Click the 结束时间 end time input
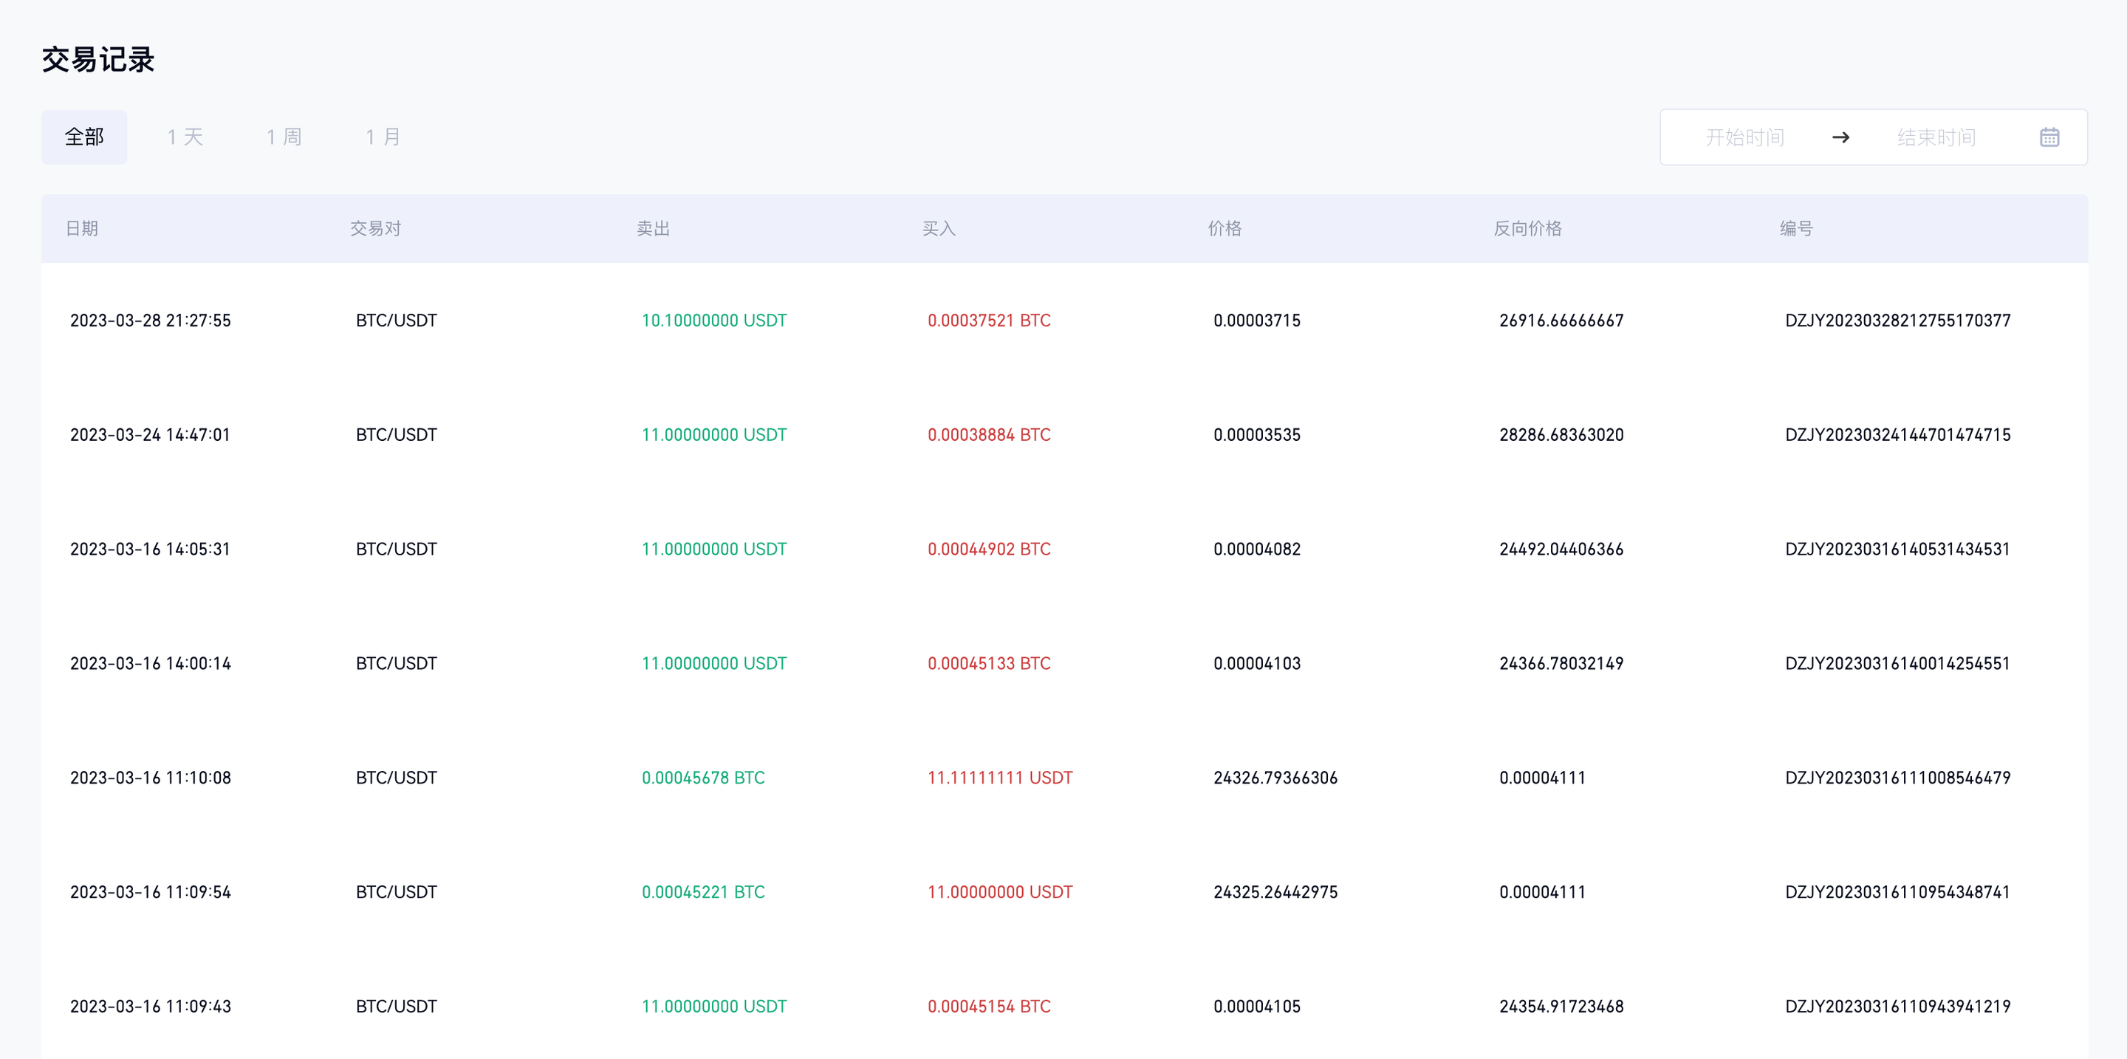Screen dimensions: 2127x1059 (1936, 137)
